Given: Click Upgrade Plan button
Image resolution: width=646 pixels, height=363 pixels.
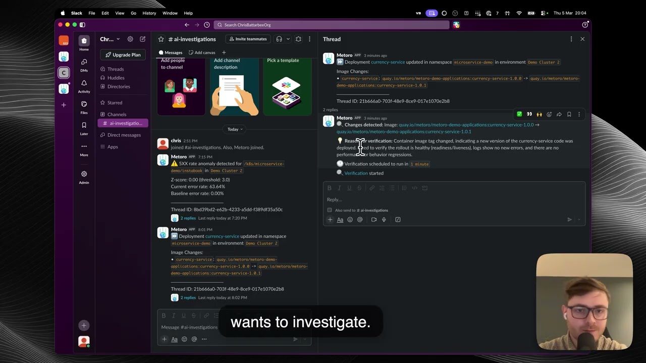Looking at the screenshot, I should [123, 54].
